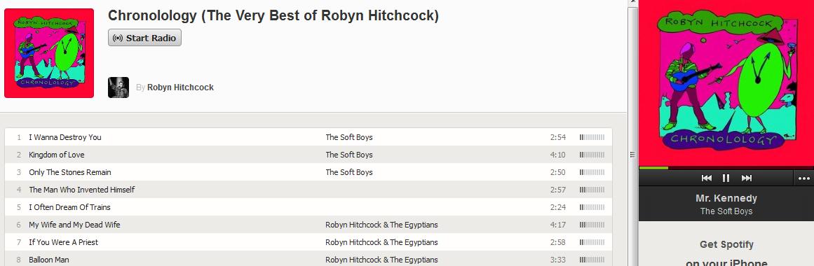Pause the currently playing track

pos(726,178)
